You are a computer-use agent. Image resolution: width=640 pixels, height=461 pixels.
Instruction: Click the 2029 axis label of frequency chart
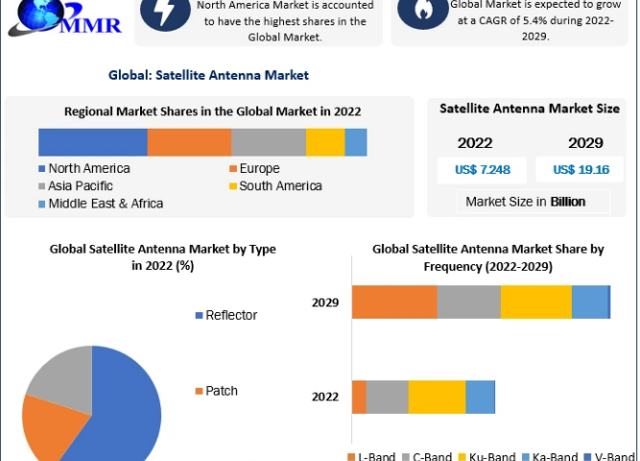pos(325,303)
